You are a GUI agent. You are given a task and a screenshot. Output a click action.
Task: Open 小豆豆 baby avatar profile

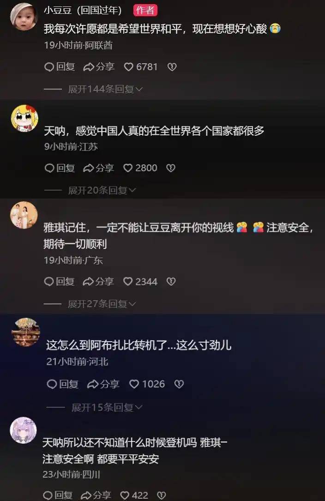(24, 17)
